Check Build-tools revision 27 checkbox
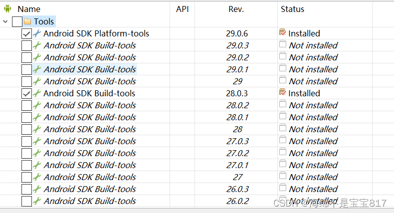This screenshot has height=213, width=394. click(26, 177)
